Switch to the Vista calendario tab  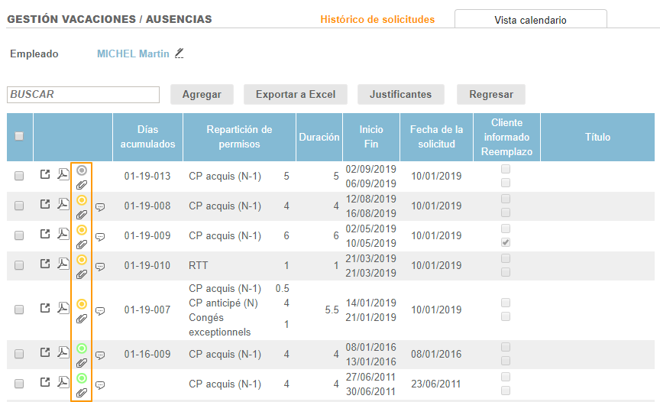(x=530, y=20)
